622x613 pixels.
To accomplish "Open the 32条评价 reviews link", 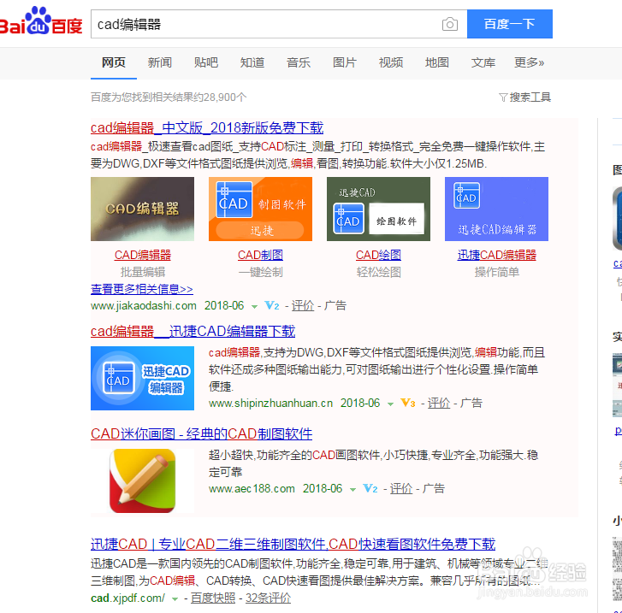I will tap(268, 598).
